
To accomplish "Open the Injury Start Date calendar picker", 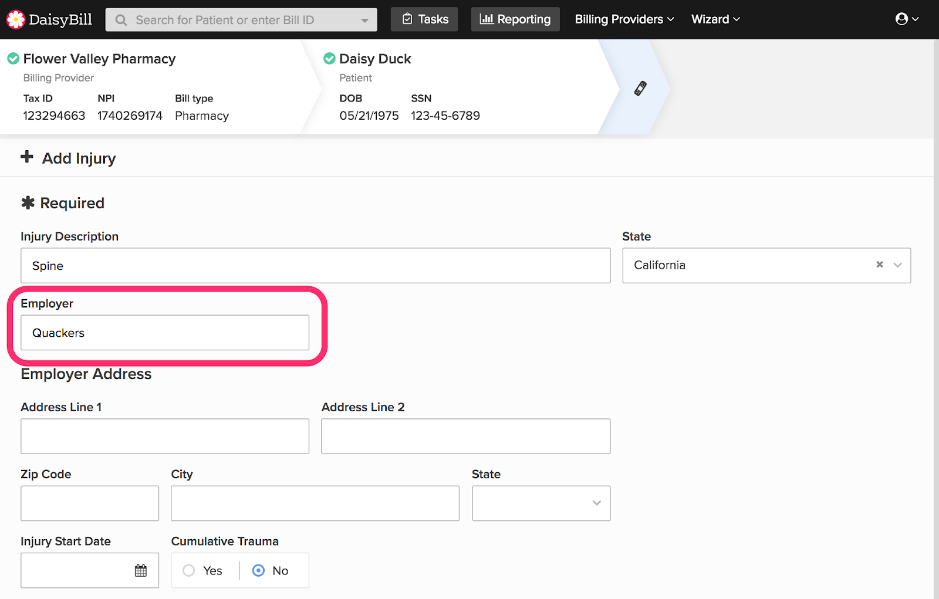I will pyautogui.click(x=141, y=570).
